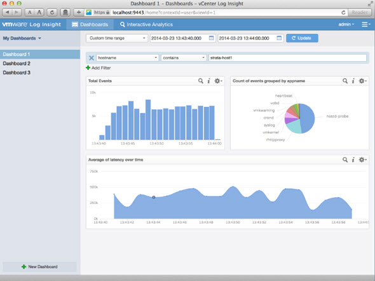Click the highlighted data point on latency chart
Image resolution: width=375 pixels, height=281 pixels.
tap(154, 197)
